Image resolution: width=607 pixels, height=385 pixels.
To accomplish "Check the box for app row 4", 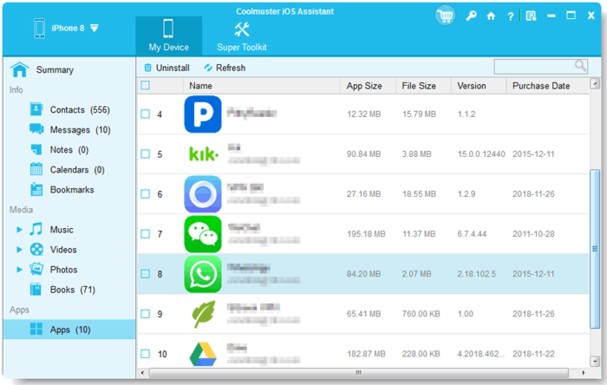I will click(146, 114).
